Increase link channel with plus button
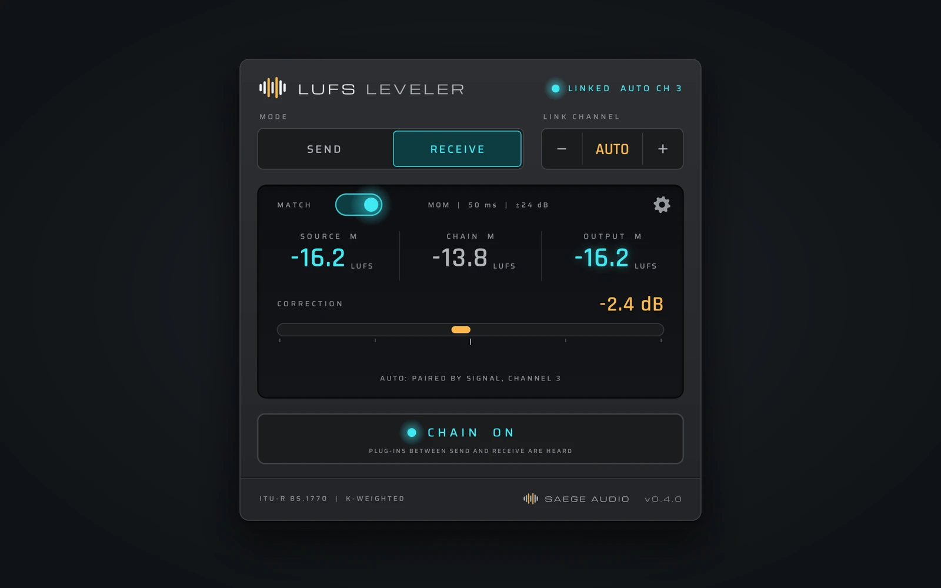Viewport: 941px width, 588px height. coord(663,149)
